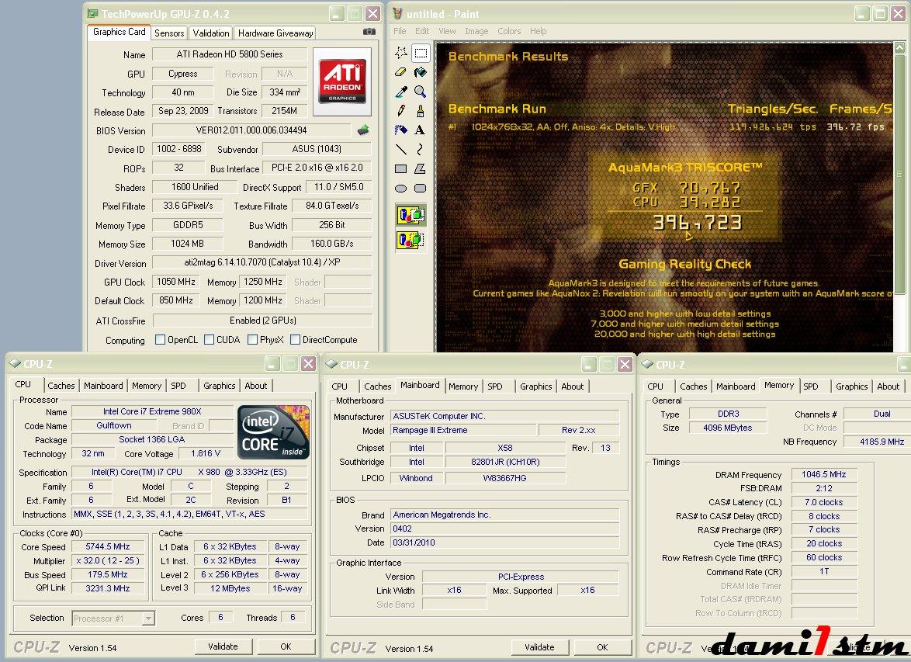911x662 pixels.
Task: Open Graphics tab in left CPU-Z window
Action: tap(219, 386)
